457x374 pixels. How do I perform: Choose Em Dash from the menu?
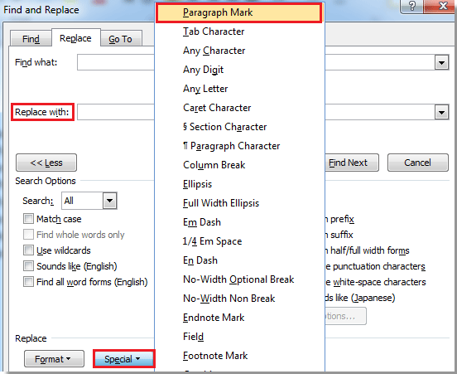pos(239,222)
